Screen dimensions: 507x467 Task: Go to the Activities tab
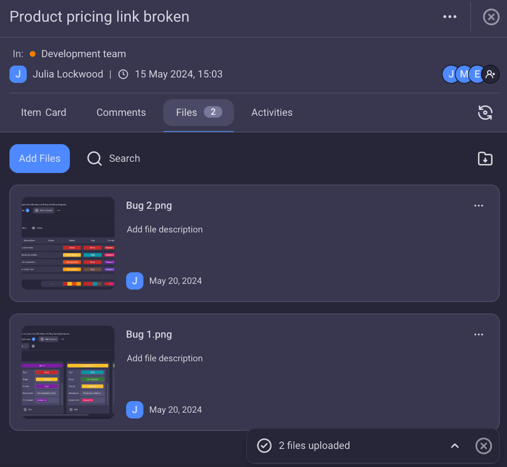tap(272, 112)
